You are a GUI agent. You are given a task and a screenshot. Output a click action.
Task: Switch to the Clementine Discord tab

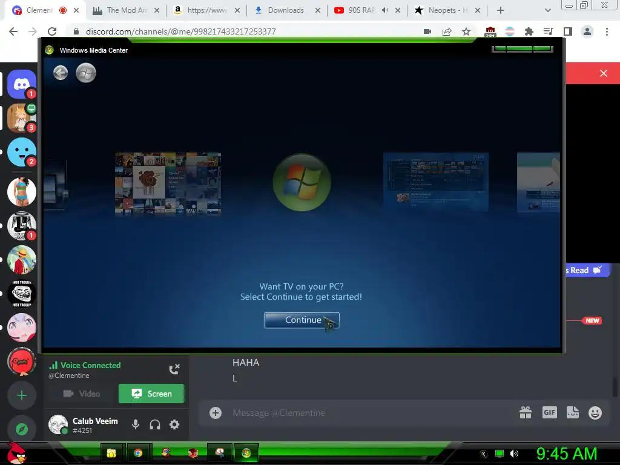(x=39, y=10)
